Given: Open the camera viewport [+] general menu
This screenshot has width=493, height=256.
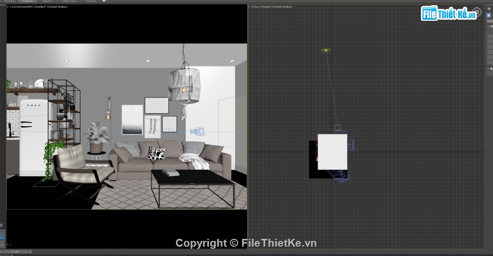Looking at the screenshot, I should click(x=9, y=7).
